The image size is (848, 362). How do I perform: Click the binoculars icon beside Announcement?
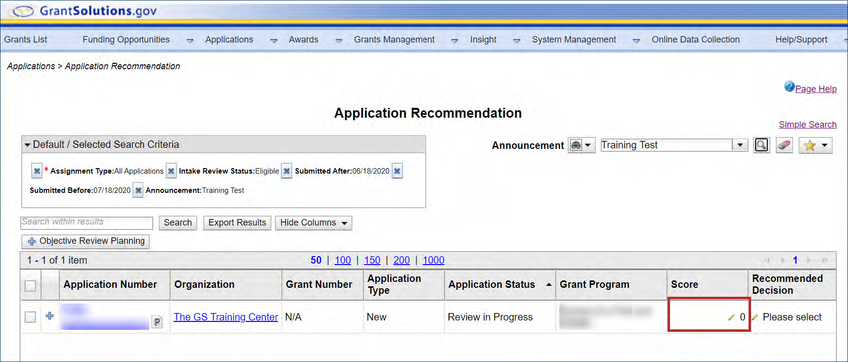click(x=577, y=145)
